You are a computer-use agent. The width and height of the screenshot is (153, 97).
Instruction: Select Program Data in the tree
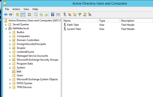click(x=25, y=64)
